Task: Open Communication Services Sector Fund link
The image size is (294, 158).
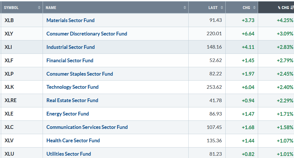Action: tap(87, 127)
